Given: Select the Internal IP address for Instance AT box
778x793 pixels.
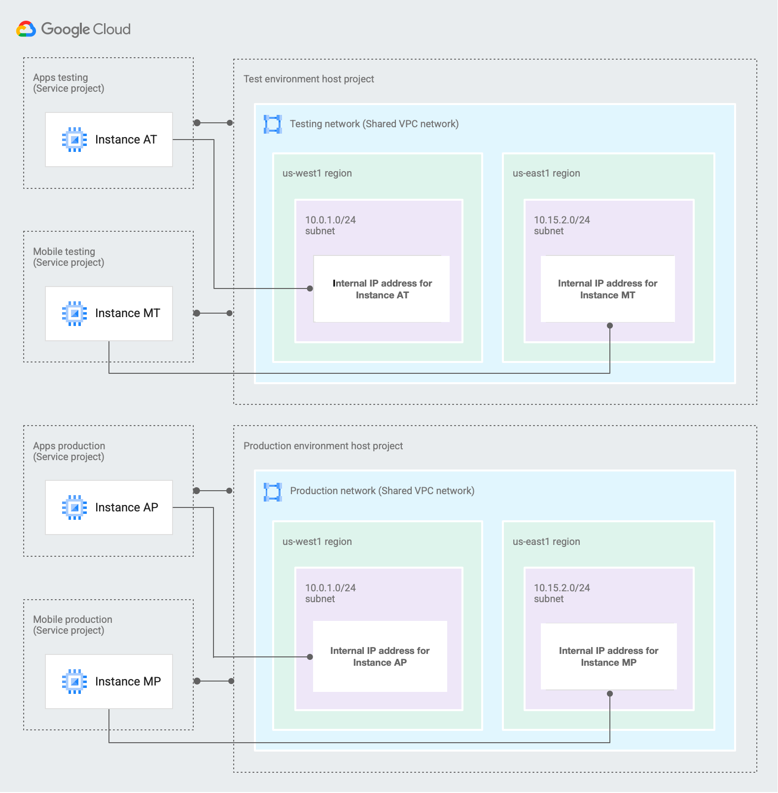Looking at the screenshot, I should [382, 289].
